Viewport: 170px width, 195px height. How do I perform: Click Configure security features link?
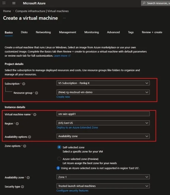pos(73,191)
